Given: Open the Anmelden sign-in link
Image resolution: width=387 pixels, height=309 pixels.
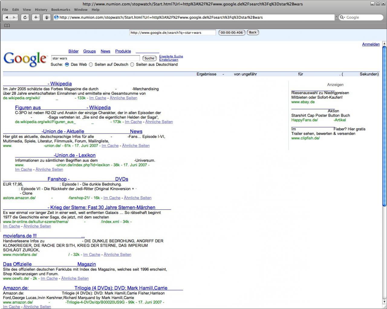Looking at the screenshot, I should 371,44.
